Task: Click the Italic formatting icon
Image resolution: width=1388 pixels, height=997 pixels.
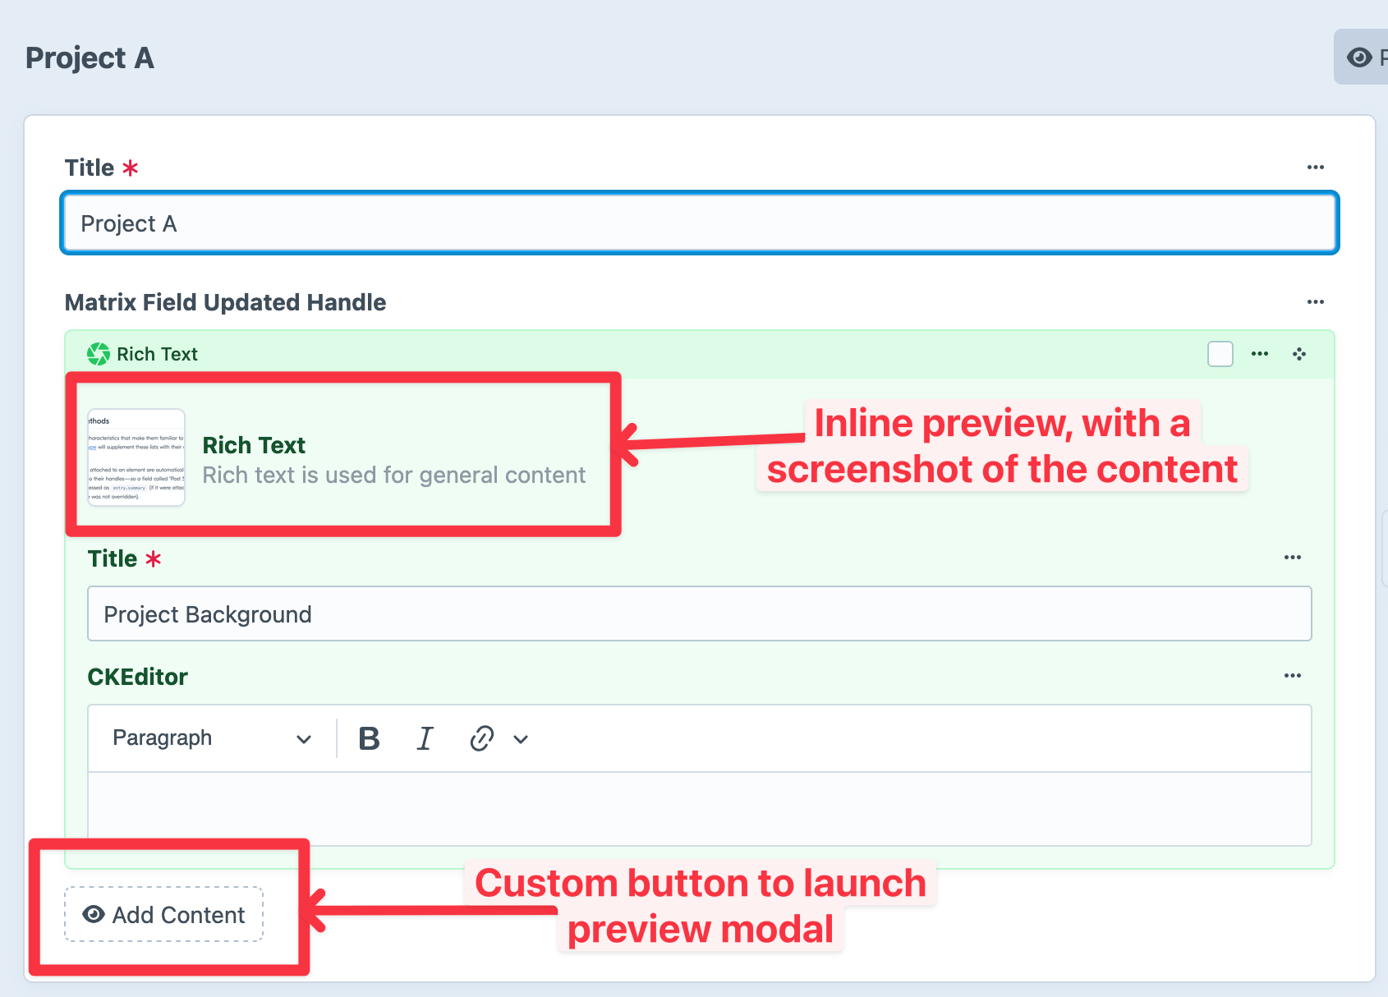Action: (x=425, y=739)
